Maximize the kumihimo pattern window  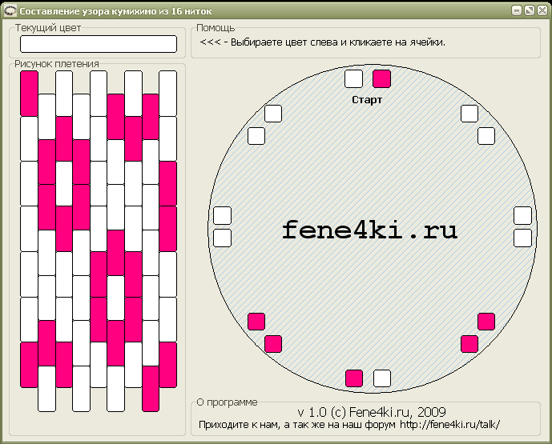[x=529, y=10]
